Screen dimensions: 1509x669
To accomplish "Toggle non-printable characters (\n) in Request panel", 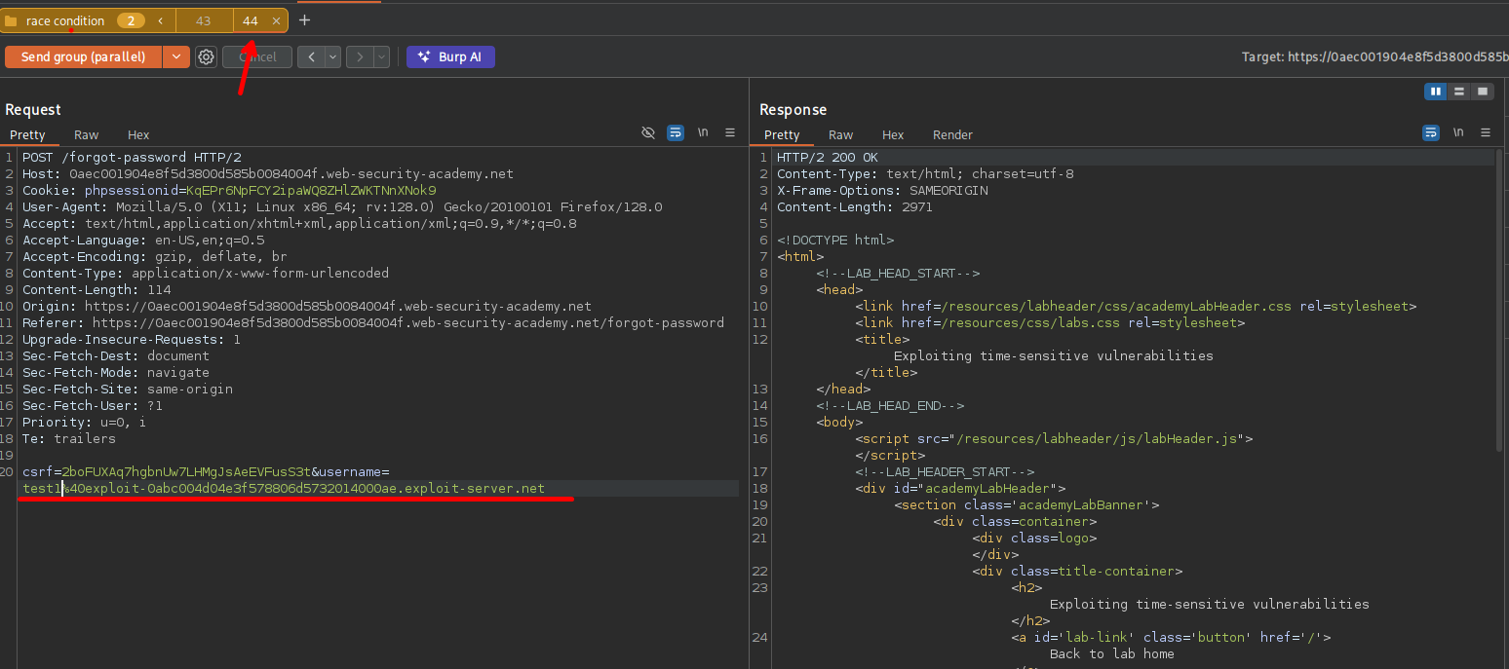I will (x=702, y=133).
